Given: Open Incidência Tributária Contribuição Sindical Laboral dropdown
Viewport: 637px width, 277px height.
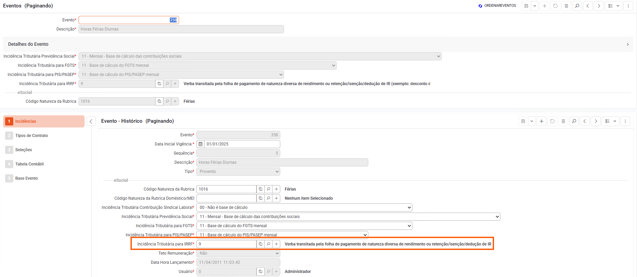Looking at the screenshot, I should (304, 207).
